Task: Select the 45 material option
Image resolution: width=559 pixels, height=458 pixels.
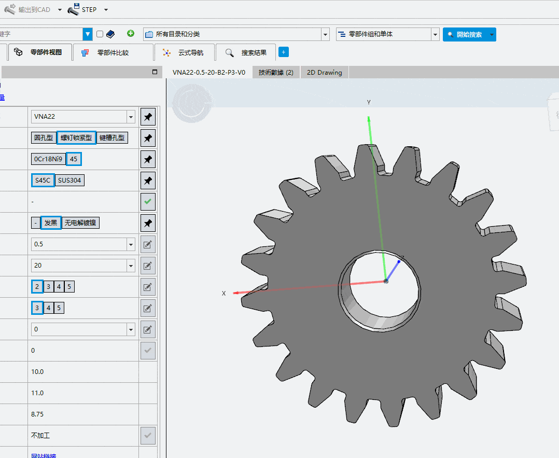Action: point(74,159)
